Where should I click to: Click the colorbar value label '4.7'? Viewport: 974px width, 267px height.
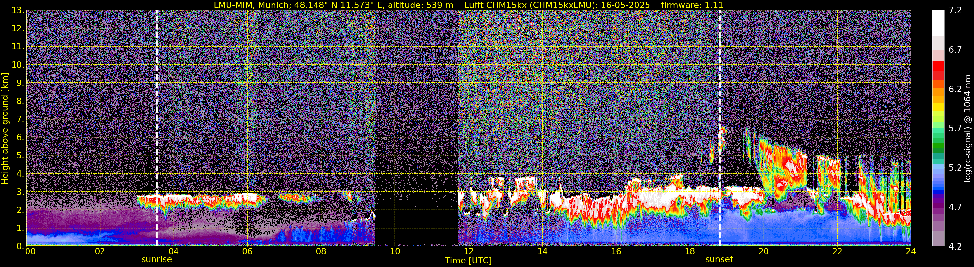pyautogui.click(x=955, y=207)
